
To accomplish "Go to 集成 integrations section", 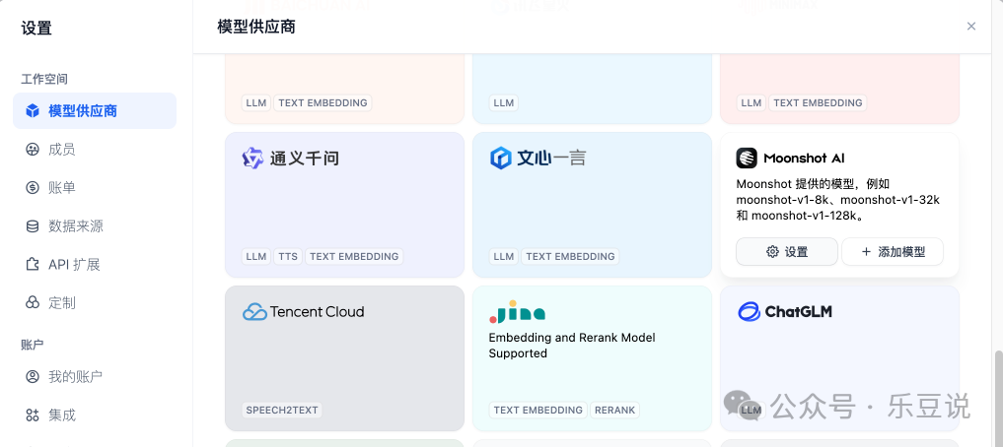I will [x=62, y=415].
